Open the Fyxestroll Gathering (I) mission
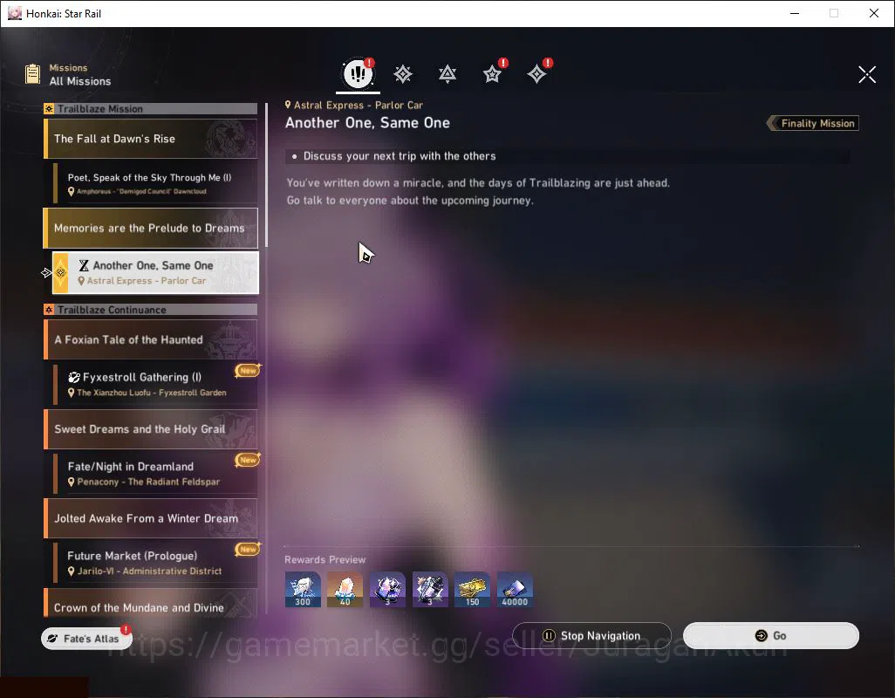The height and width of the screenshot is (698, 895). pyautogui.click(x=155, y=384)
